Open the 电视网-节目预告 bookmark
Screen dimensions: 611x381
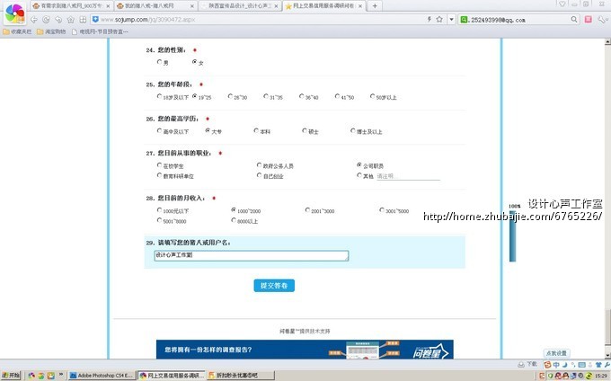(x=100, y=31)
